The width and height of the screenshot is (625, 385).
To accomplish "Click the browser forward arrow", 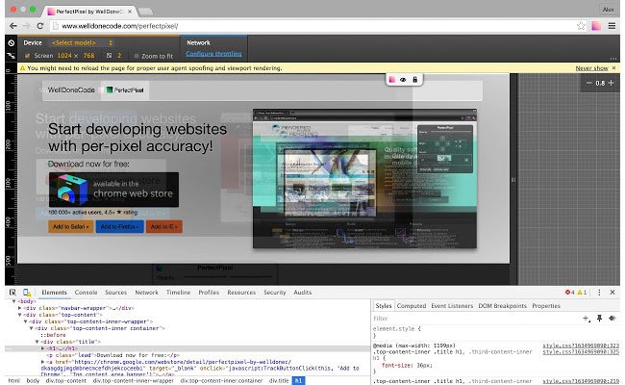I will (26, 26).
